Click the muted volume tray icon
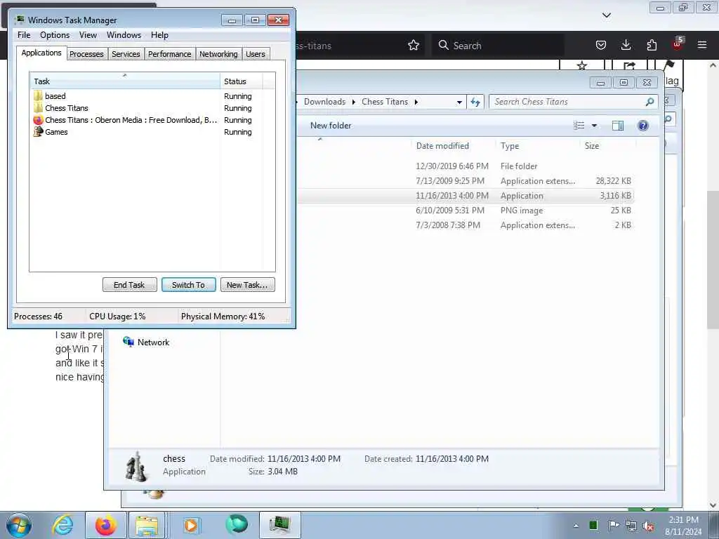The width and height of the screenshot is (719, 539). click(648, 526)
